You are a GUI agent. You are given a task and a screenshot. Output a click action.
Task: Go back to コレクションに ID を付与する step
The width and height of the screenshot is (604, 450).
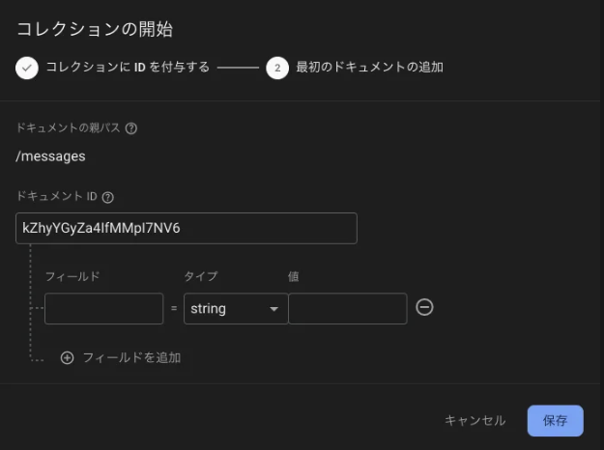coord(128,67)
